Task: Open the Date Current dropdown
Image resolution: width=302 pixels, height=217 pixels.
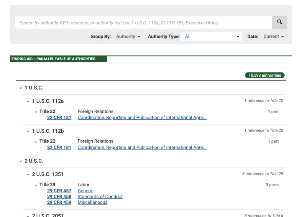Action: click(x=273, y=37)
